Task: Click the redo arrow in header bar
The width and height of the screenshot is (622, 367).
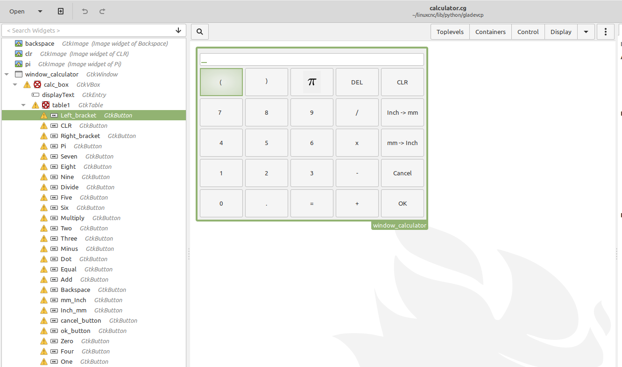Action: click(x=102, y=11)
